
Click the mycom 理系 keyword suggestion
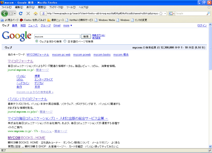click(121, 55)
